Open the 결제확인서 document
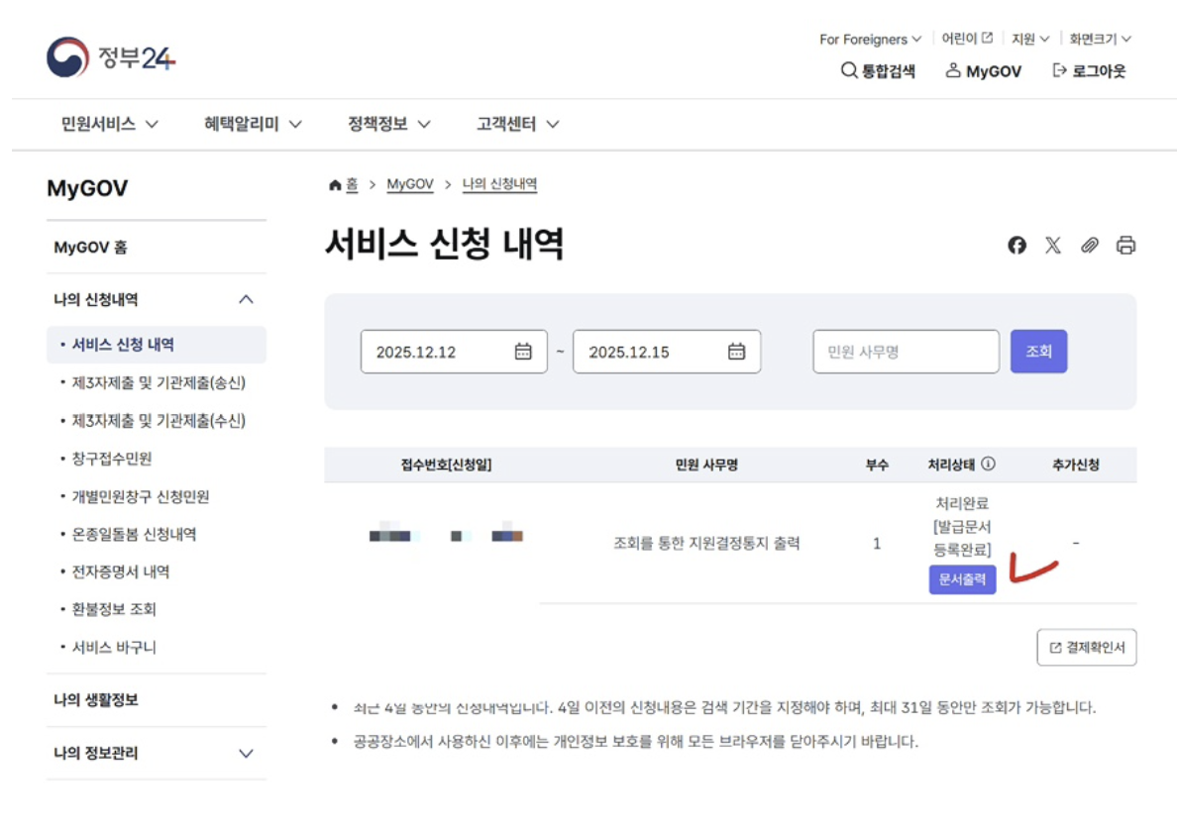This screenshot has width=1177, height=830. tap(1086, 647)
